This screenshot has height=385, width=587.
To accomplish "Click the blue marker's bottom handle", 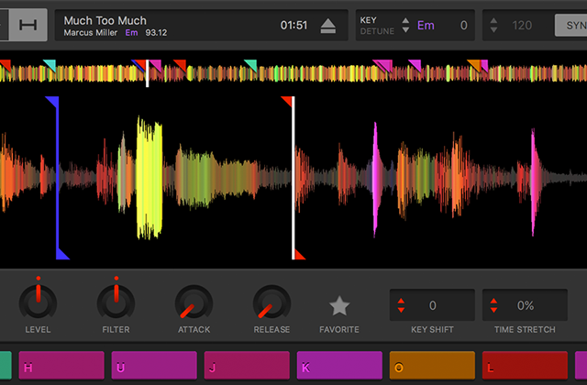I will coord(62,254).
